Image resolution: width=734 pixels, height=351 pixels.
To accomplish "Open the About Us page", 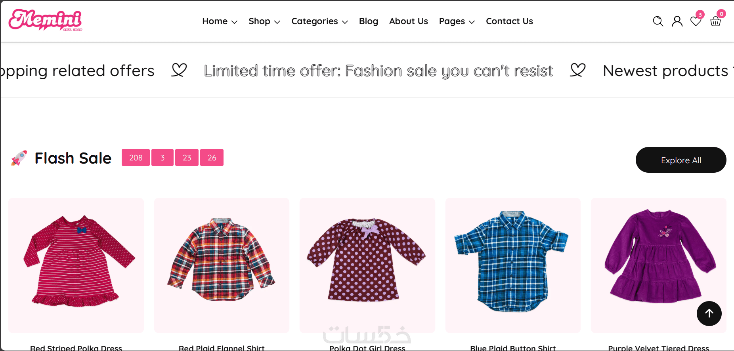I will pos(408,21).
